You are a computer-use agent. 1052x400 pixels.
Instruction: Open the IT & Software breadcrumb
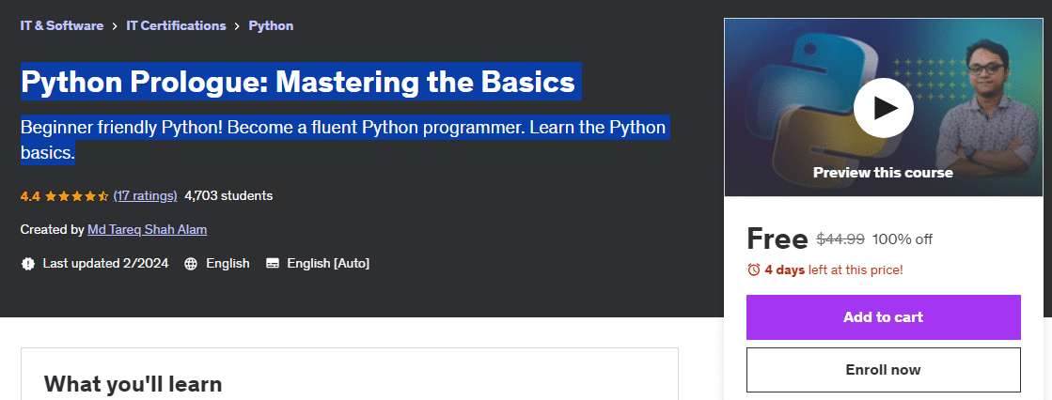(62, 25)
